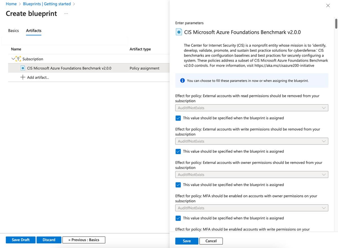
Task: Click the CIS Benchmark policy icon in panel header
Action: (179, 32)
